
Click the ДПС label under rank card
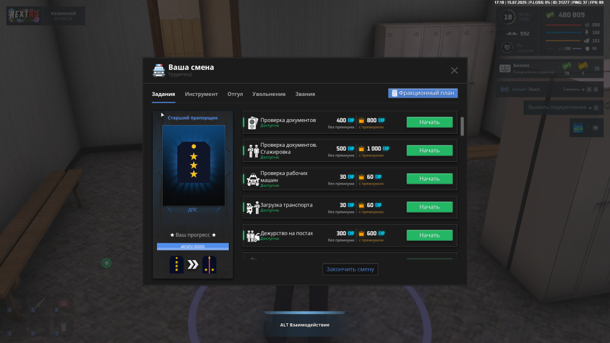point(193,209)
